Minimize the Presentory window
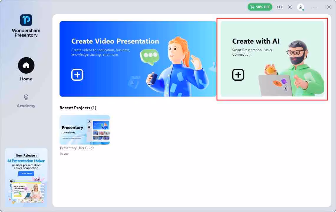 314,7
